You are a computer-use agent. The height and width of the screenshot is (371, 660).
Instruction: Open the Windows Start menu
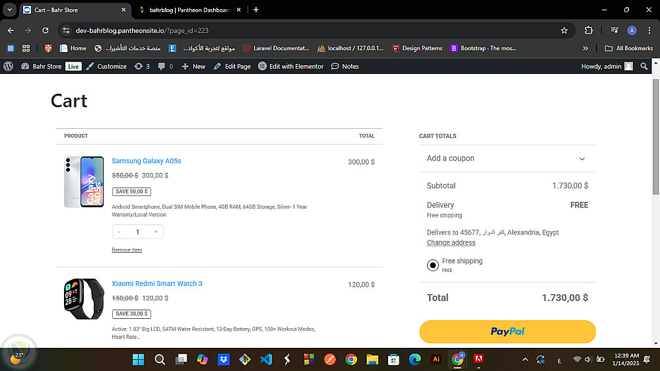coord(138,359)
